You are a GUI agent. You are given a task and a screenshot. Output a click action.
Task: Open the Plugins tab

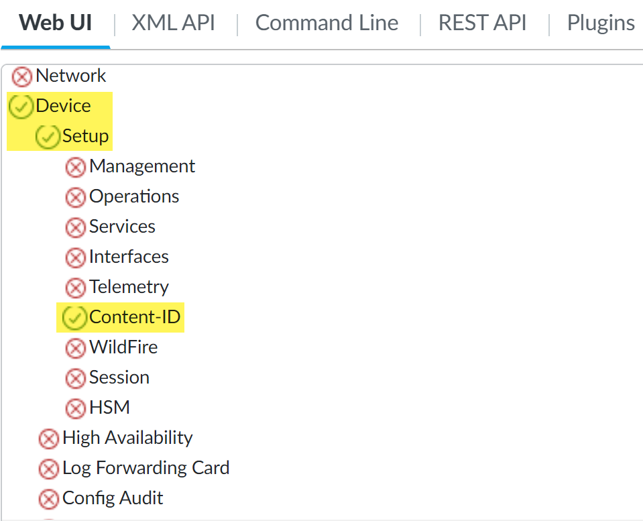pyautogui.click(x=601, y=23)
